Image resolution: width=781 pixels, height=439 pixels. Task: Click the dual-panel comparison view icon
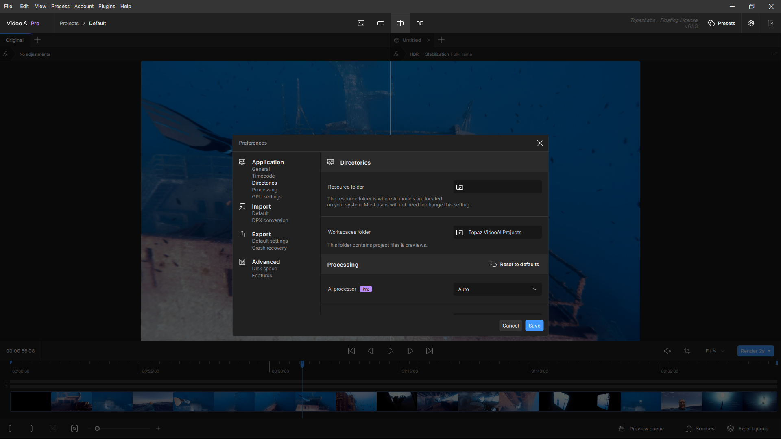(420, 23)
